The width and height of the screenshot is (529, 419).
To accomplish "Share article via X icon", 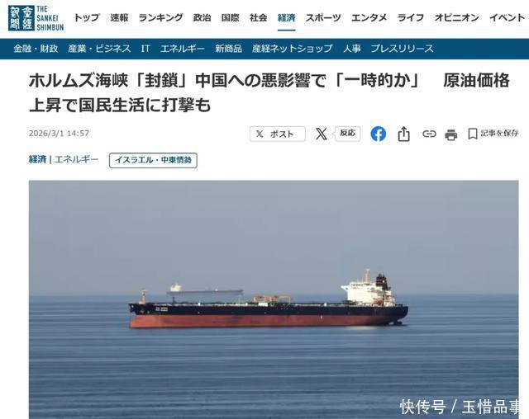I will click(322, 134).
